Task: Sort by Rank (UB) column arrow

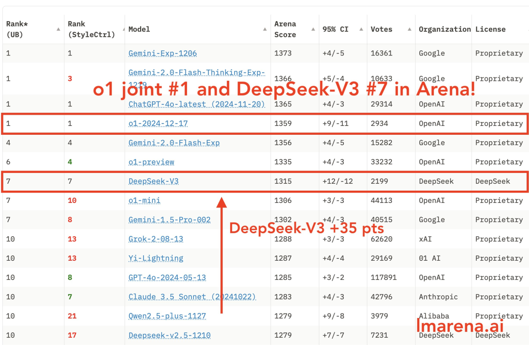Action: click(58, 29)
